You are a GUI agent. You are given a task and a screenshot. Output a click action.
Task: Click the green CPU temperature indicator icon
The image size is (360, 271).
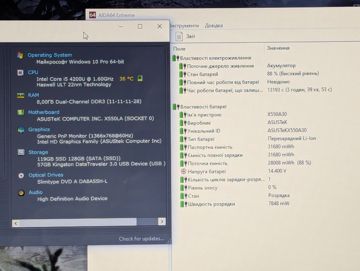(x=140, y=78)
